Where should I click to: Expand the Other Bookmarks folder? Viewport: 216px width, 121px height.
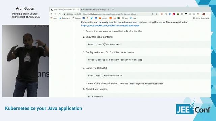[201, 18]
